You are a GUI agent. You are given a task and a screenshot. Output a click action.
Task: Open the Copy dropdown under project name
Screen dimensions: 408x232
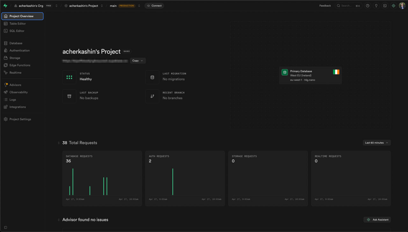[x=138, y=61]
